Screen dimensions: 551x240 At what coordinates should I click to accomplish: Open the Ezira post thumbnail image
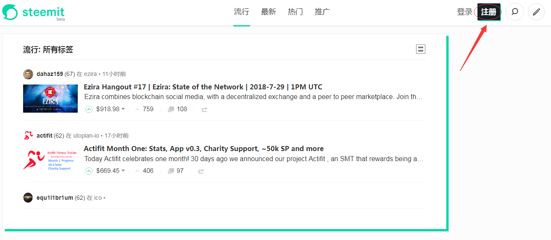click(x=50, y=99)
